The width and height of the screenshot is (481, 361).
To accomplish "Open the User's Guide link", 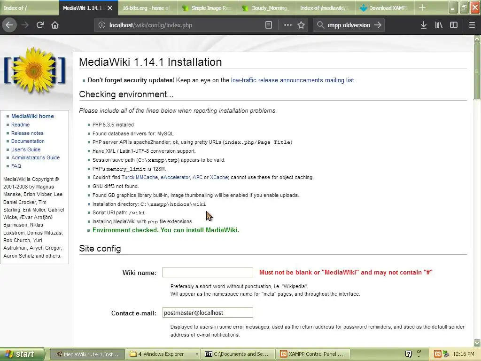I will 26,149.
